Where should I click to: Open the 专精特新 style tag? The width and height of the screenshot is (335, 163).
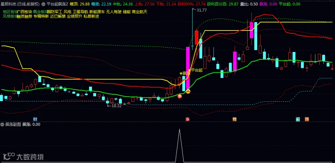[41, 16]
